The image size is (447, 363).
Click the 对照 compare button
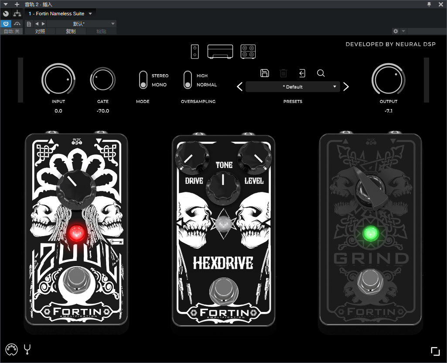coord(40,31)
